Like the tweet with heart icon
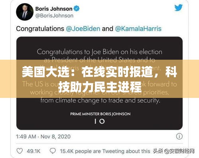This screenshot has height=158, width=199. [x=20, y=151]
